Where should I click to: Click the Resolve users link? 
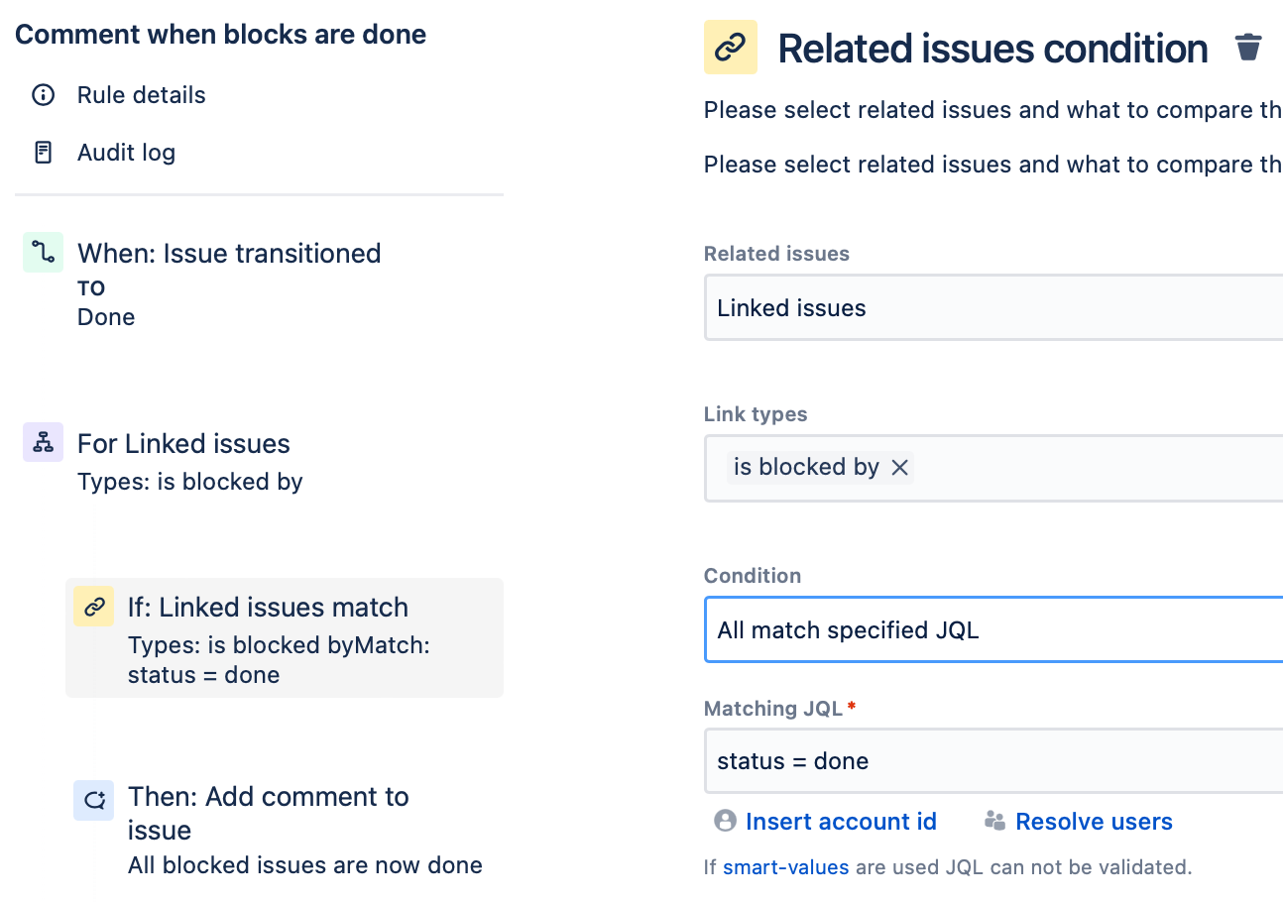[x=1094, y=821]
